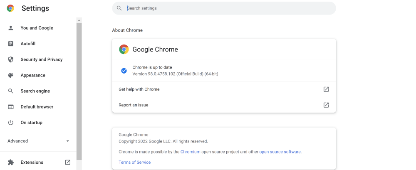Click in the Search settings field
416x170 pixels.
(225, 8)
